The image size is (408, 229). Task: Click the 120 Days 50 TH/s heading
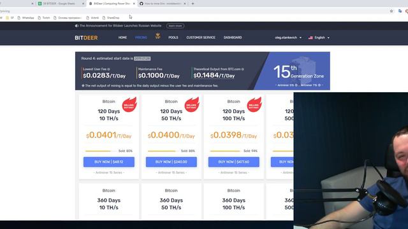[x=171, y=114]
